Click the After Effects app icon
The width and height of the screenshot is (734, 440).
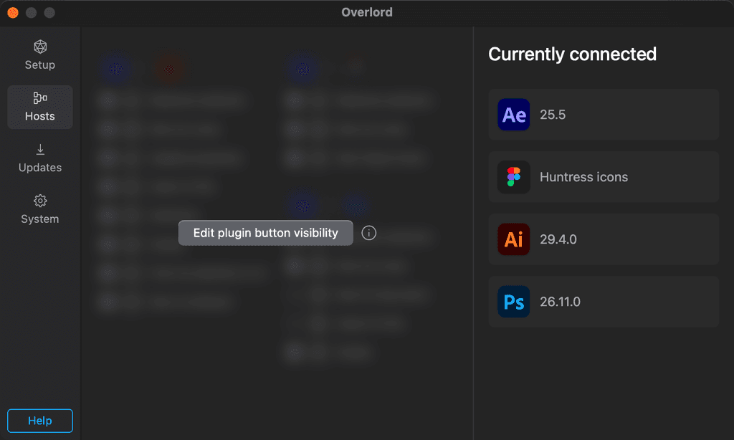pyautogui.click(x=514, y=115)
